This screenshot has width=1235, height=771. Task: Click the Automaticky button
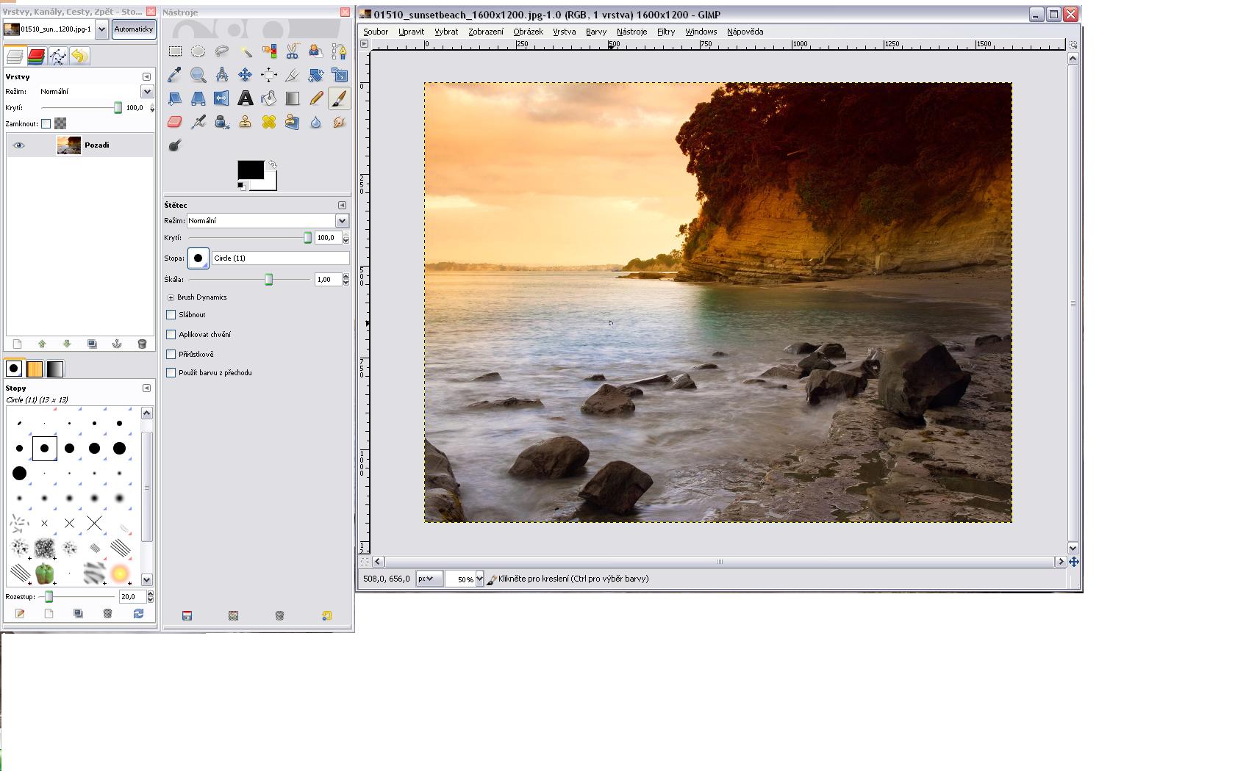133,29
